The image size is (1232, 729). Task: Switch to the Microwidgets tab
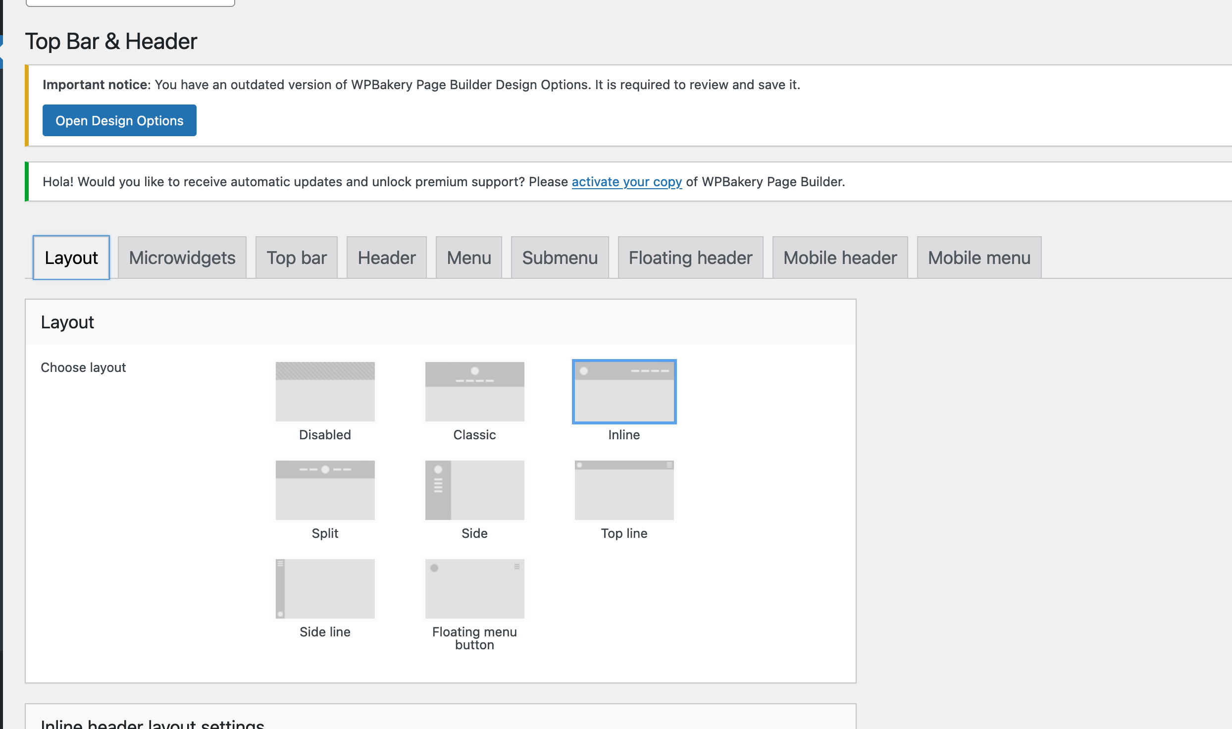click(x=182, y=258)
